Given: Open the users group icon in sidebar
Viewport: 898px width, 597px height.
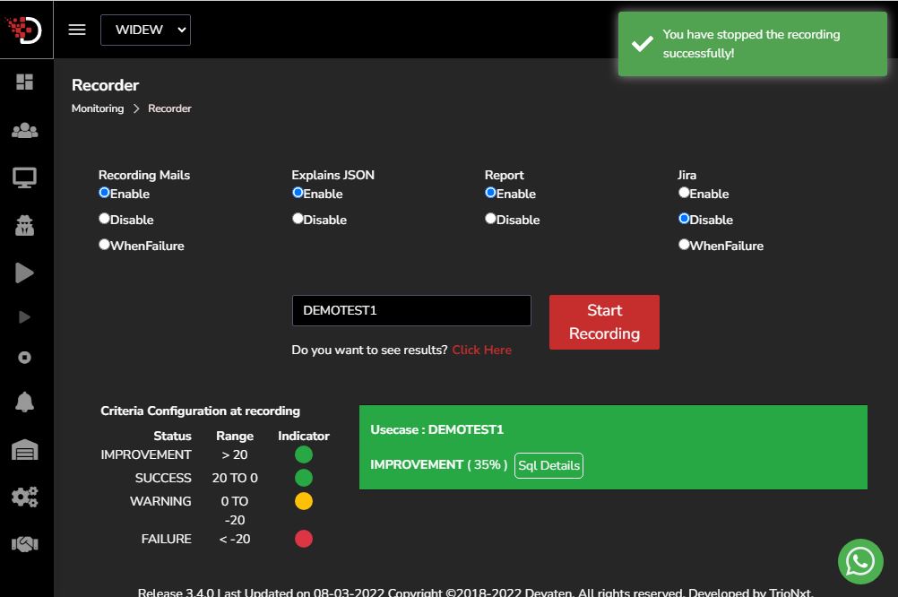Looking at the screenshot, I should [x=24, y=131].
